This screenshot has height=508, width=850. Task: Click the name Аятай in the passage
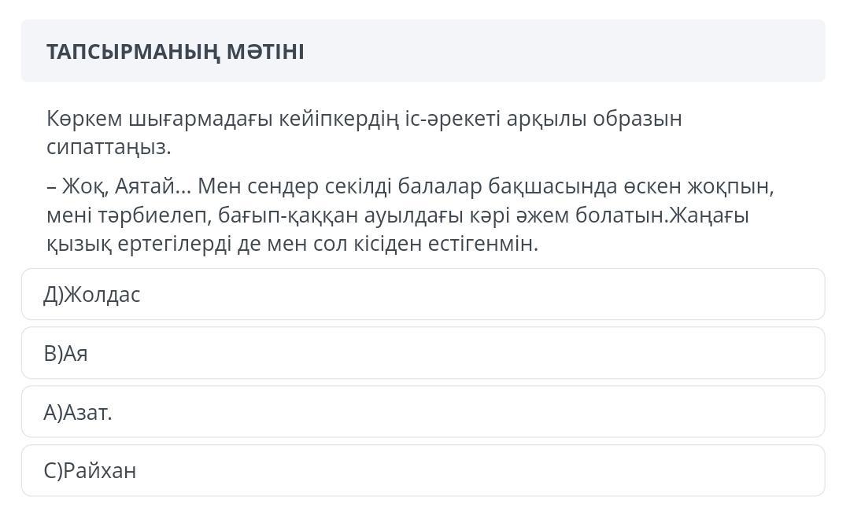pos(146,186)
